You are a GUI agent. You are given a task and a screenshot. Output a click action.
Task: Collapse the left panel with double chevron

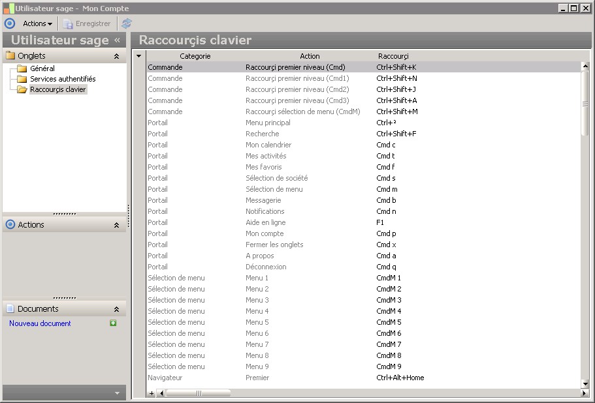(117, 40)
